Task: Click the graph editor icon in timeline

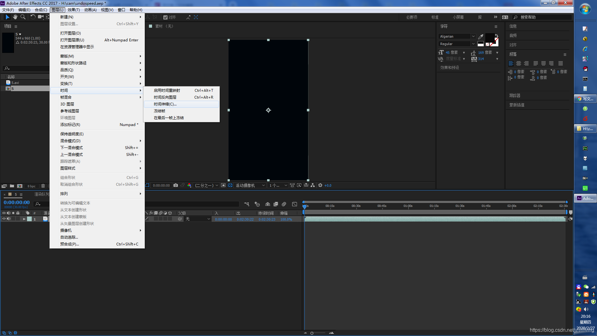Action: pyautogui.click(x=294, y=204)
